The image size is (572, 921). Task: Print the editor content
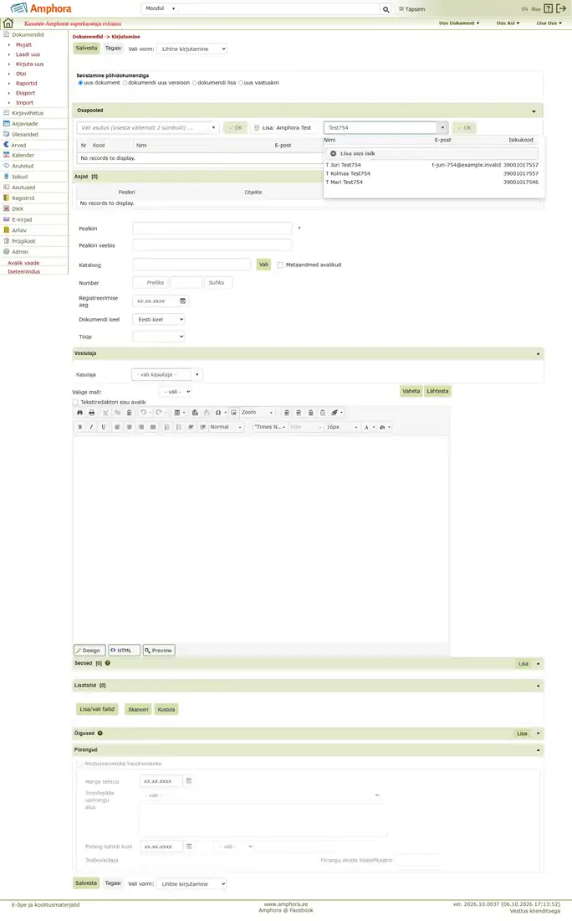click(91, 412)
